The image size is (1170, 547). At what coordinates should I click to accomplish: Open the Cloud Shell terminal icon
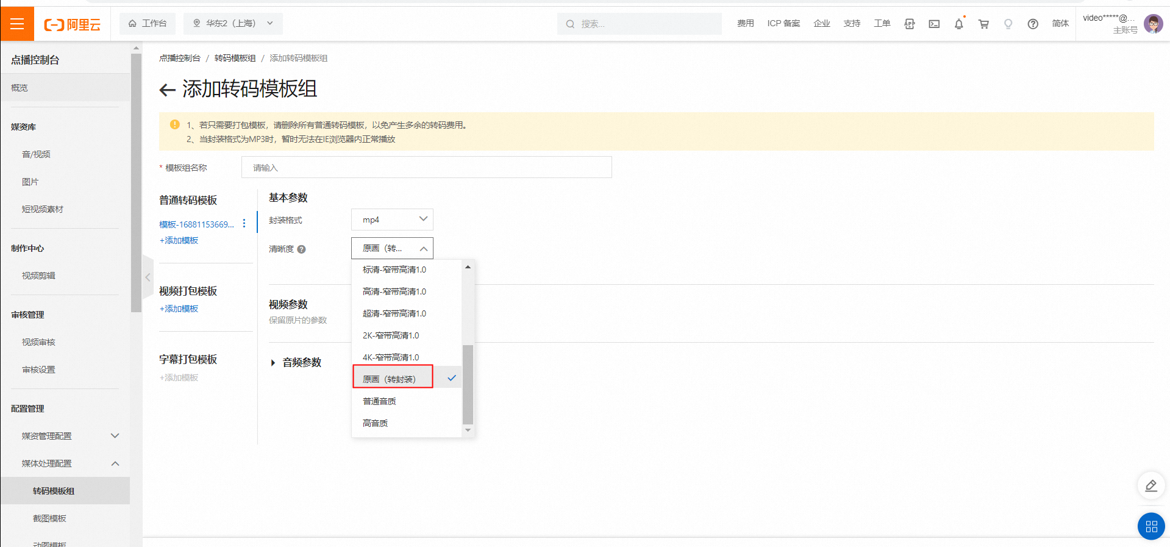(934, 24)
